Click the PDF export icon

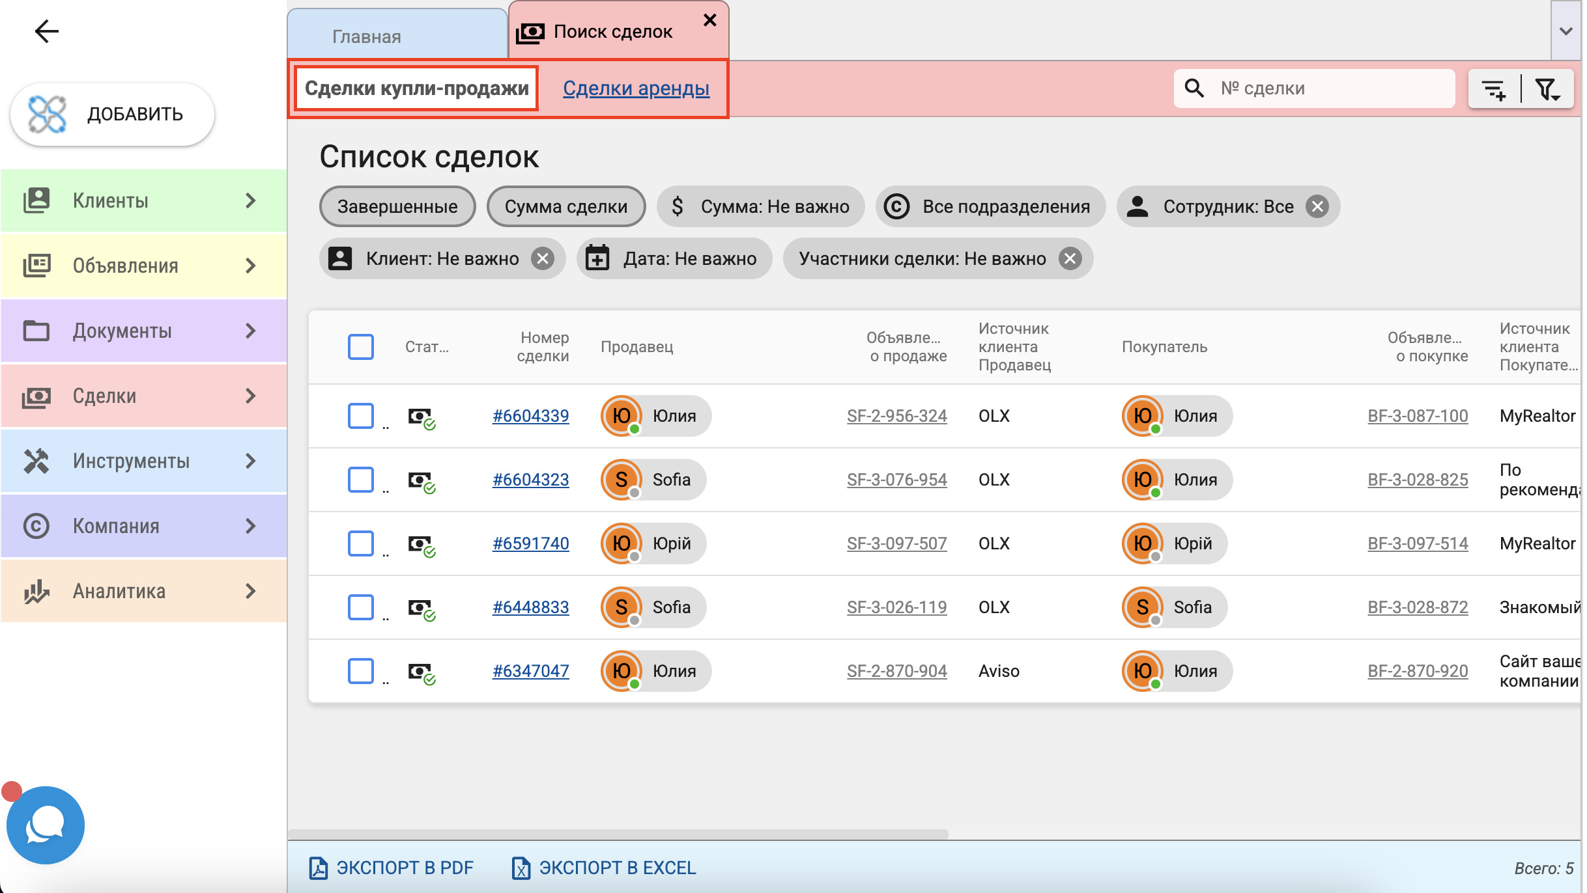[x=318, y=868]
